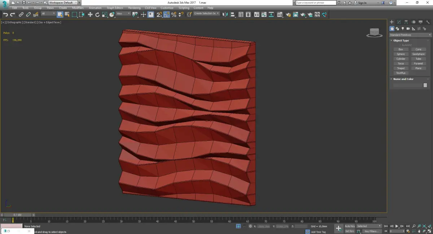Viewport: 433px width, 234px height.
Task: Click the Teapot primitive button
Action: point(401,68)
